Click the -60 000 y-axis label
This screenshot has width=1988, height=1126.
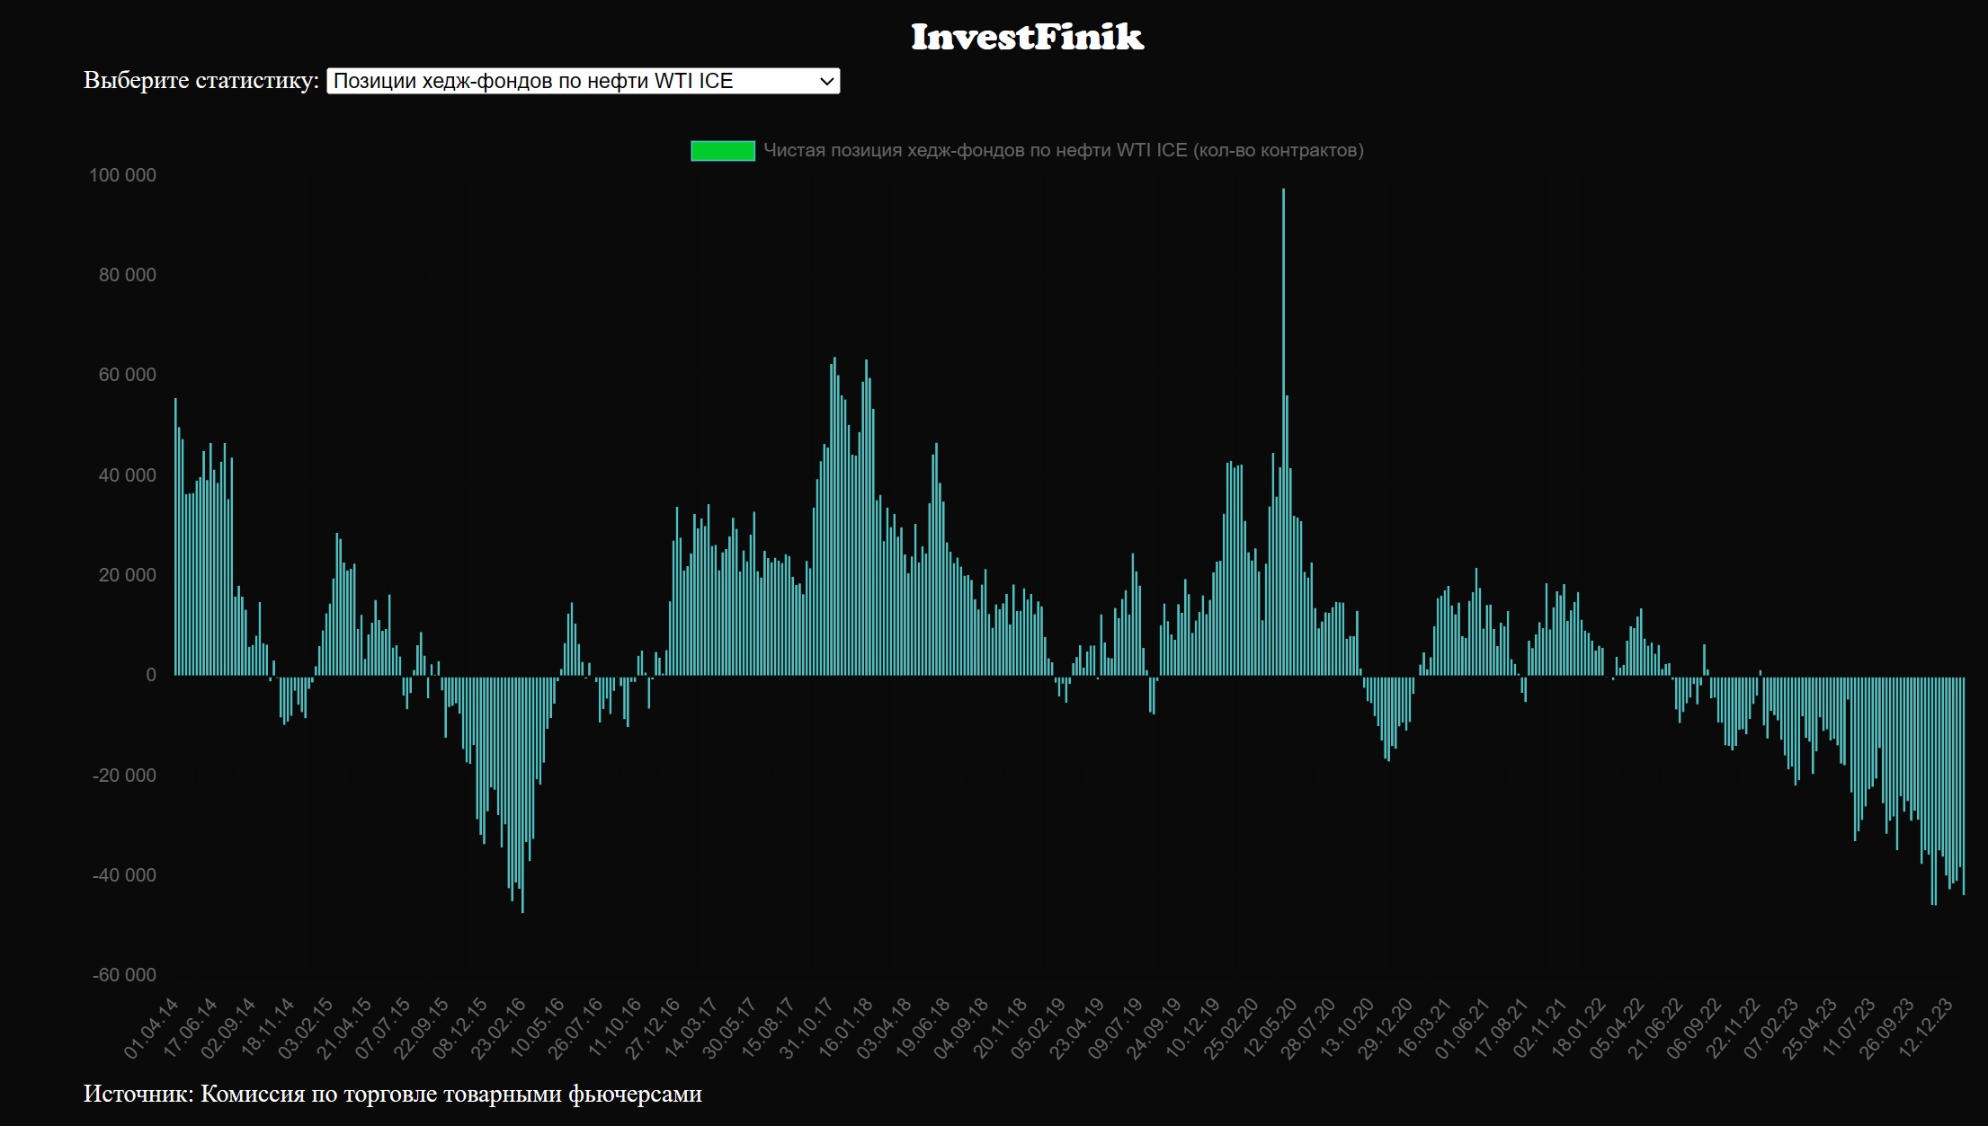point(124,975)
